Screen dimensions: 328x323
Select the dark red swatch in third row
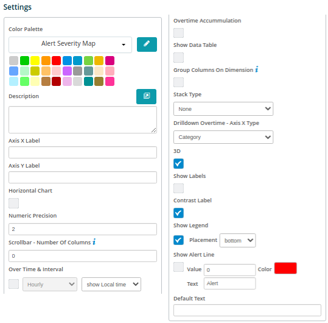coord(56,81)
